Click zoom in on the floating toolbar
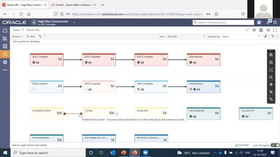Image resolution: width=280 pixels, height=157 pixels. tap(271, 55)
